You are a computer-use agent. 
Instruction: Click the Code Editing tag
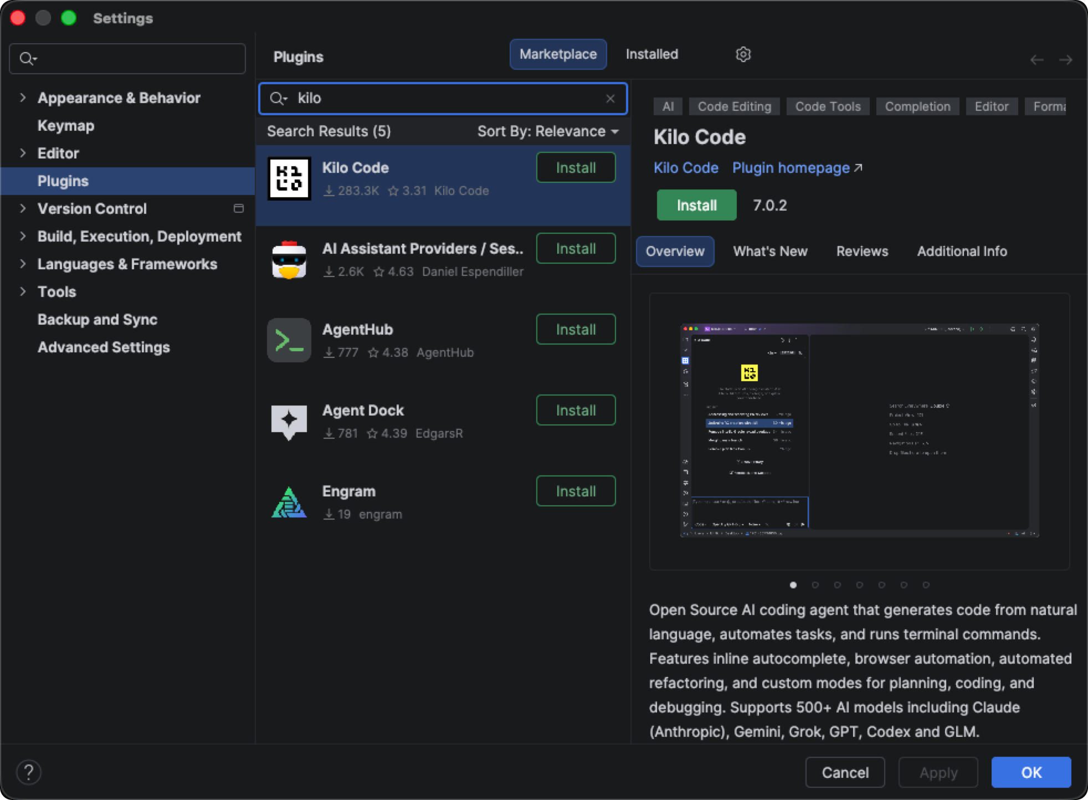pyautogui.click(x=734, y=106)
